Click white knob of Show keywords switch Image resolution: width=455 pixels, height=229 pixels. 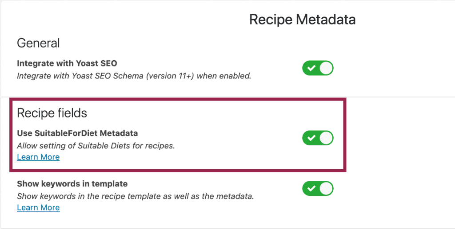pyautogui.click(x=326, y=188)
